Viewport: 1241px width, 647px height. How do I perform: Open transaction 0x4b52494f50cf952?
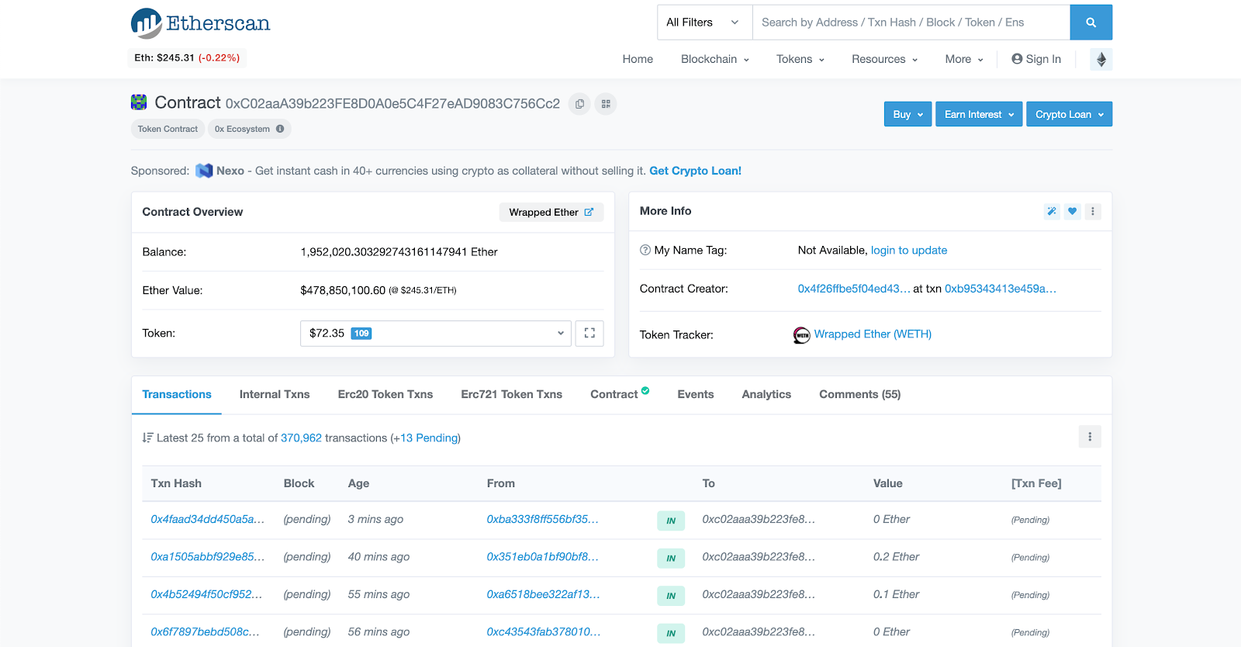point(206,594)
